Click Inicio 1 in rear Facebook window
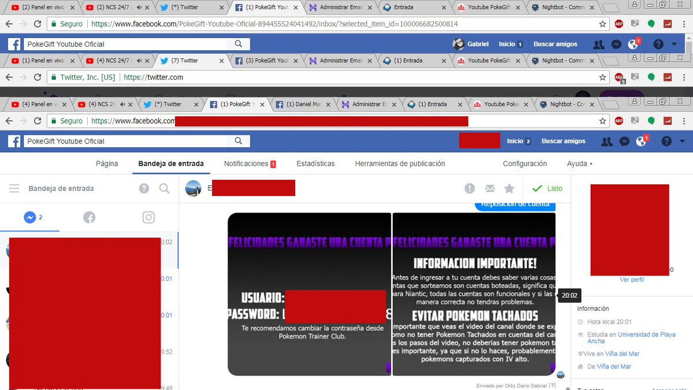The height and width of the screenshot is (390, 693). 511,44
